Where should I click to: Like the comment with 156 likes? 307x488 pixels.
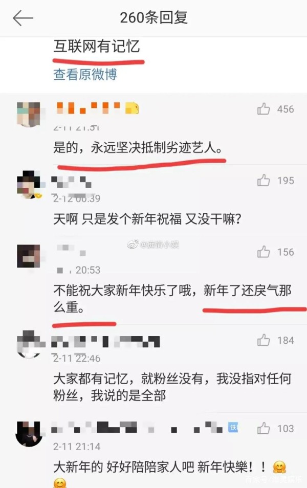[x=264, y=252]
